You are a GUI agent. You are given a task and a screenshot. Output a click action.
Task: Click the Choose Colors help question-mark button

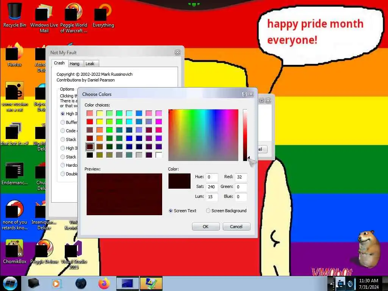(244, 94)
